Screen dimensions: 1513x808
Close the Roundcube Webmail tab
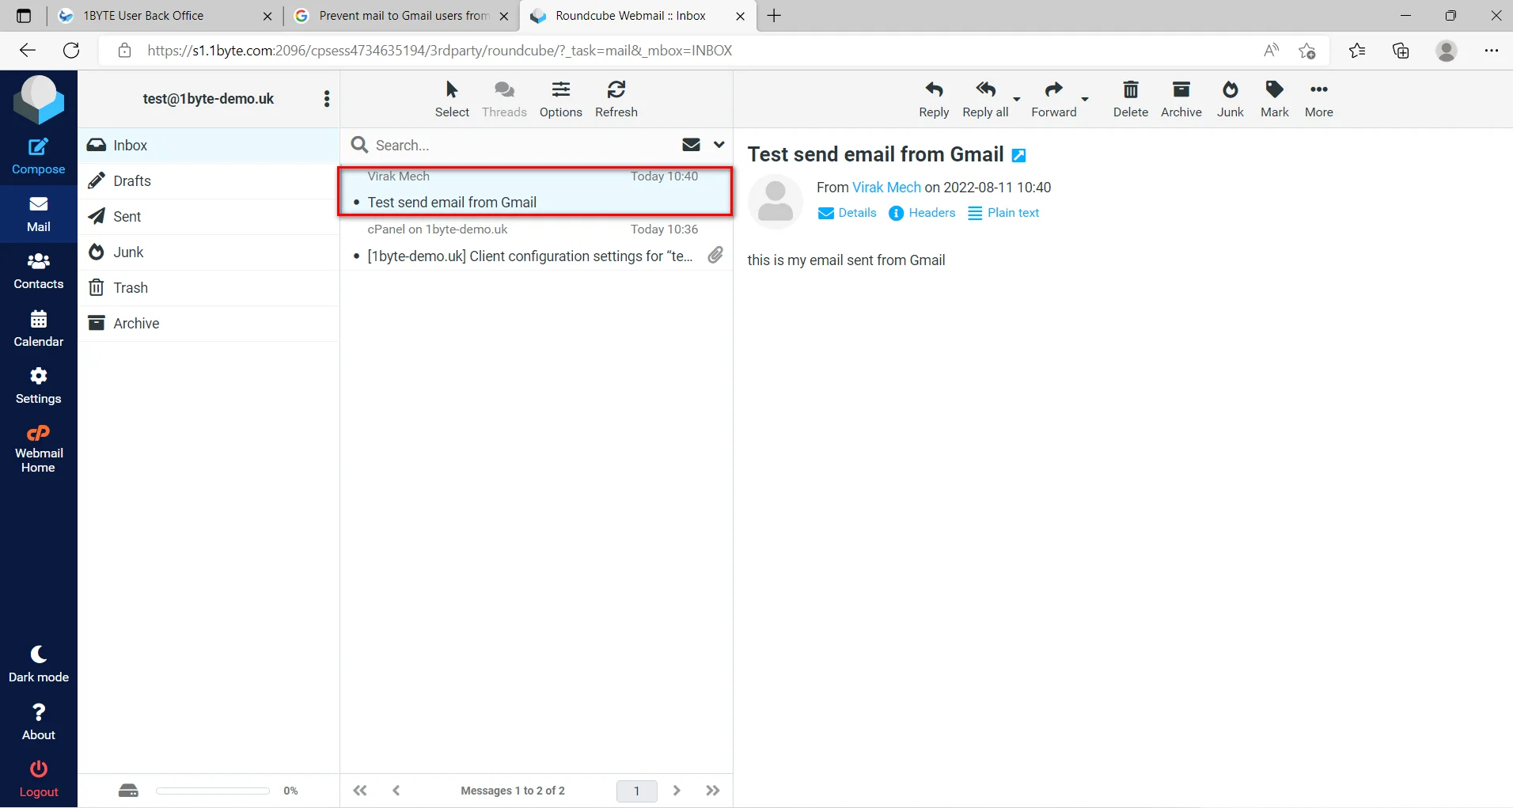pyautogui.click(x=740, y=16)
